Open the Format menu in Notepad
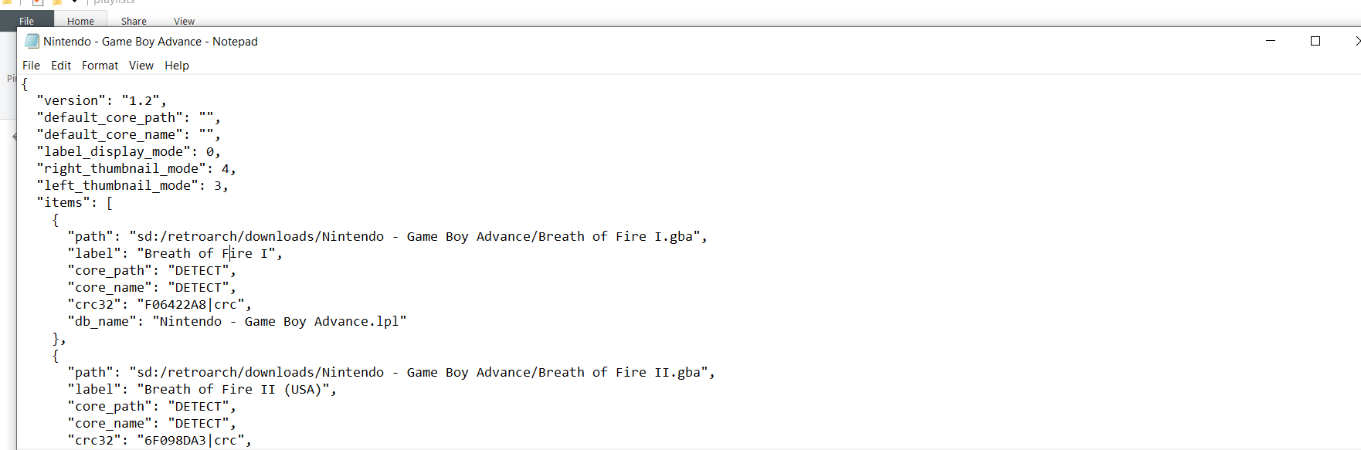 [x=100, y=66]
